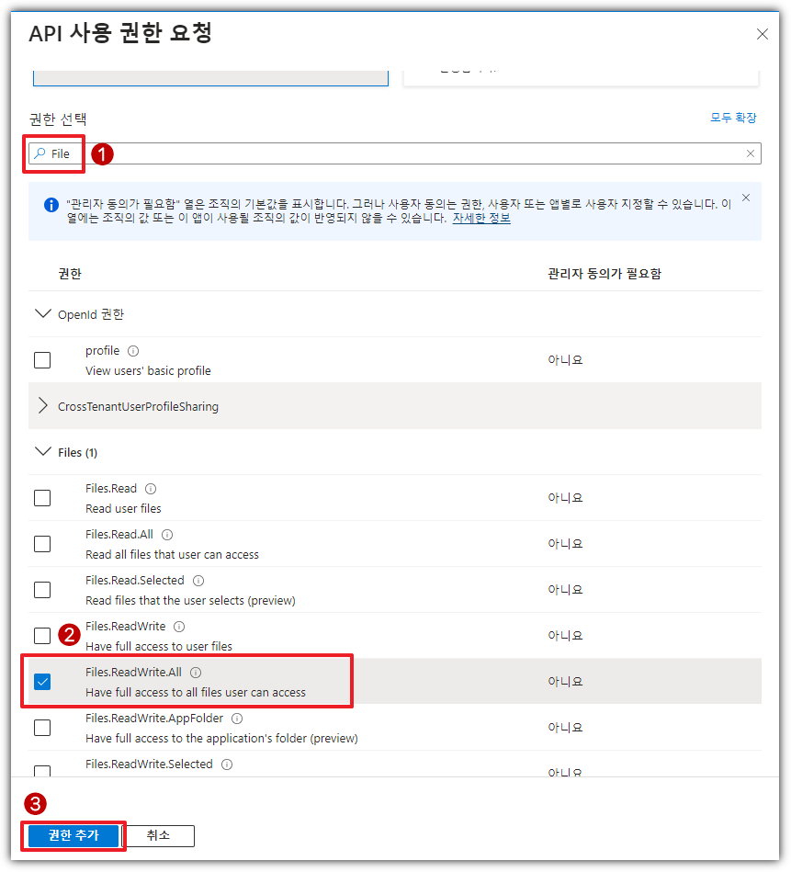This screenshot has height=872, width=791.
Task: Click info icon beside Files.Read.All
Action: coord(167,535)
